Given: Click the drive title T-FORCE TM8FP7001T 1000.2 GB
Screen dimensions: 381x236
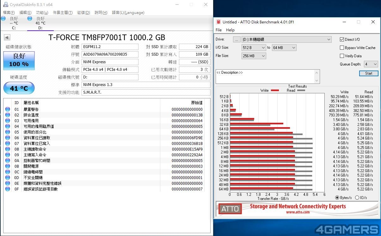Looking at the screenshot, I should pos(107,37).
